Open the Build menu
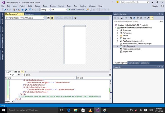The height and width of the screenshot is (113, 165). pyautogui.click(x=30, y=6)
